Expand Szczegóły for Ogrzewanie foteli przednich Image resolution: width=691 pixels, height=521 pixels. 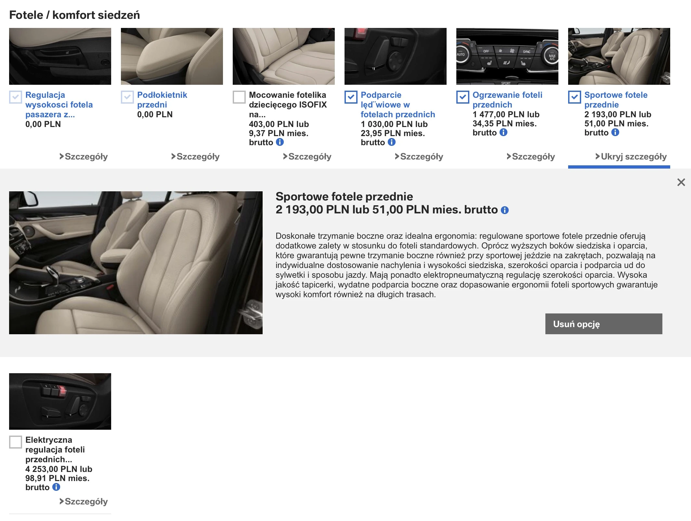pos(531,157)
